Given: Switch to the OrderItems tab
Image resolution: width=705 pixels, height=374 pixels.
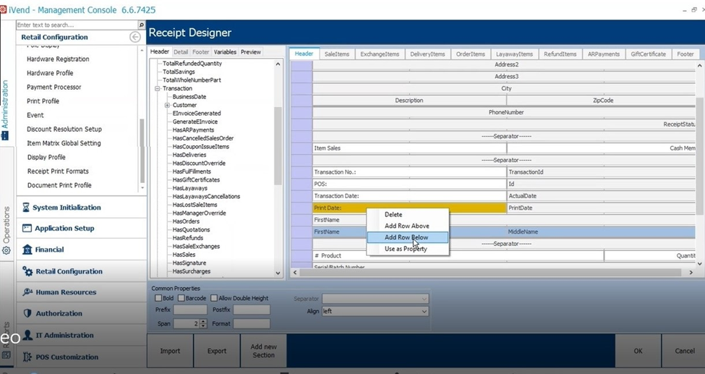Looking at the screenshot, I should pos(470,54).
